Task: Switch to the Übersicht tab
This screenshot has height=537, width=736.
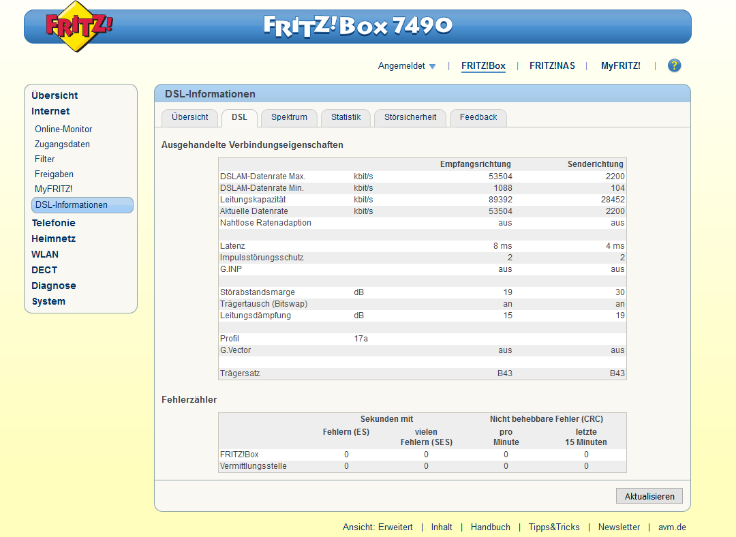Action: pos(189,117)
